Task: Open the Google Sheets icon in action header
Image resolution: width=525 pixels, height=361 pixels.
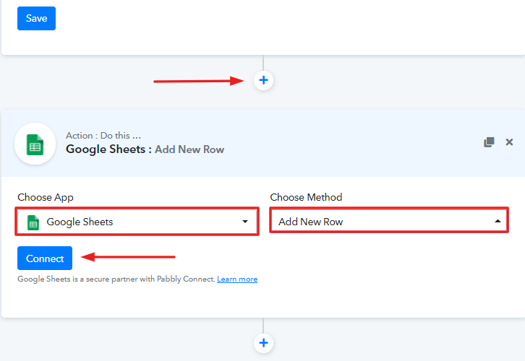Action: (35, 144)
